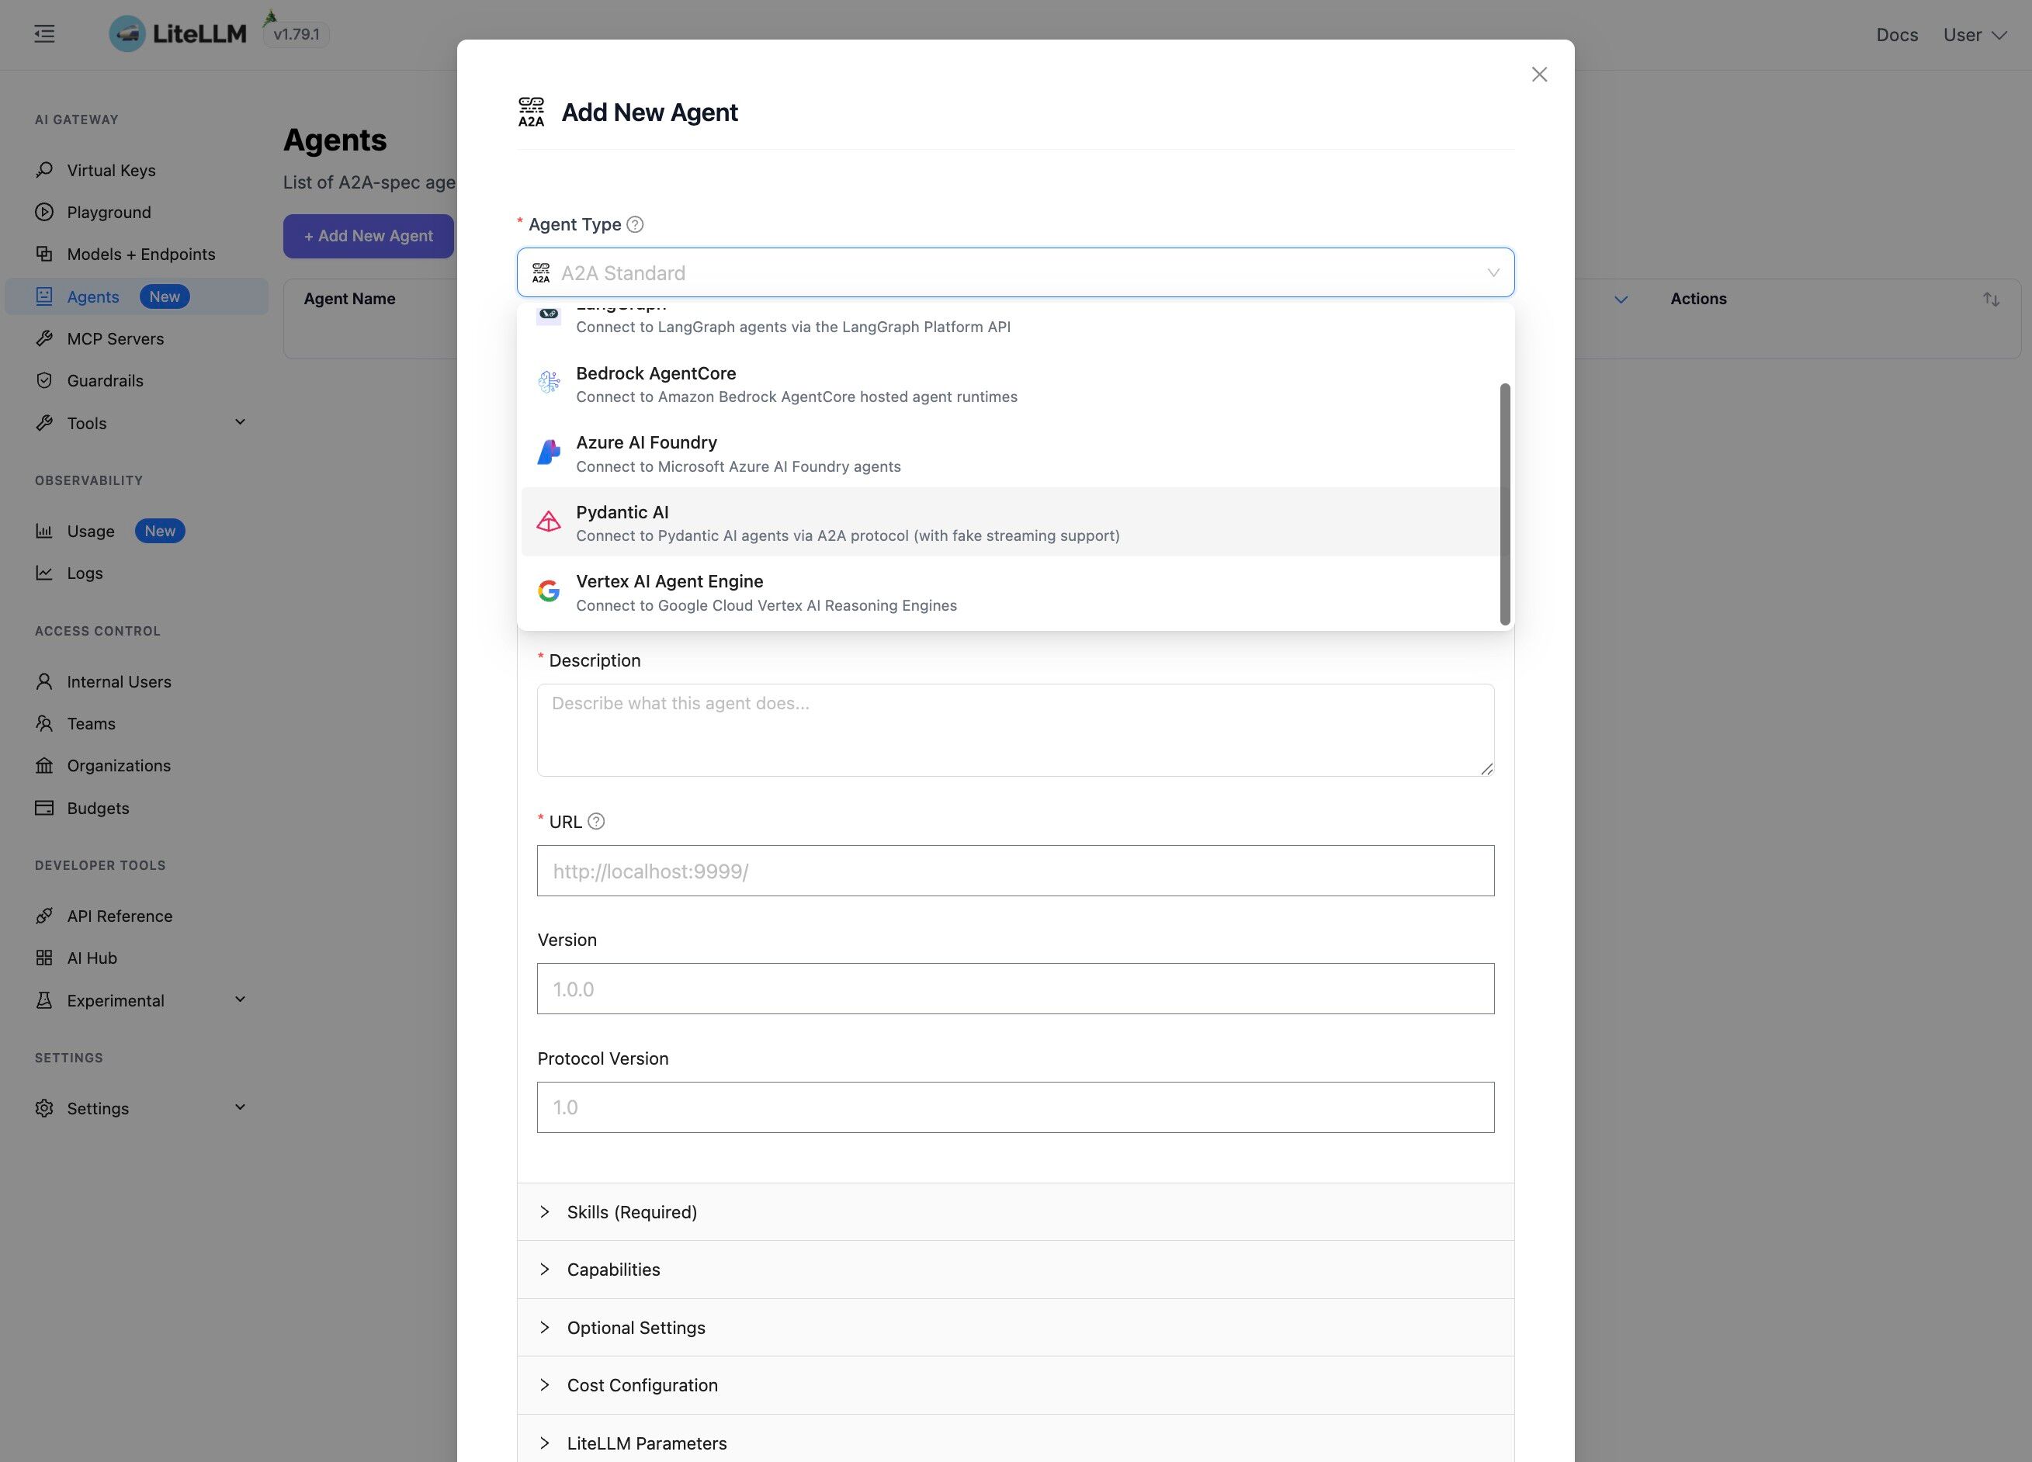Click the Agent Name column header
Screen dimensions: 2032x1462
coord(349,300)
